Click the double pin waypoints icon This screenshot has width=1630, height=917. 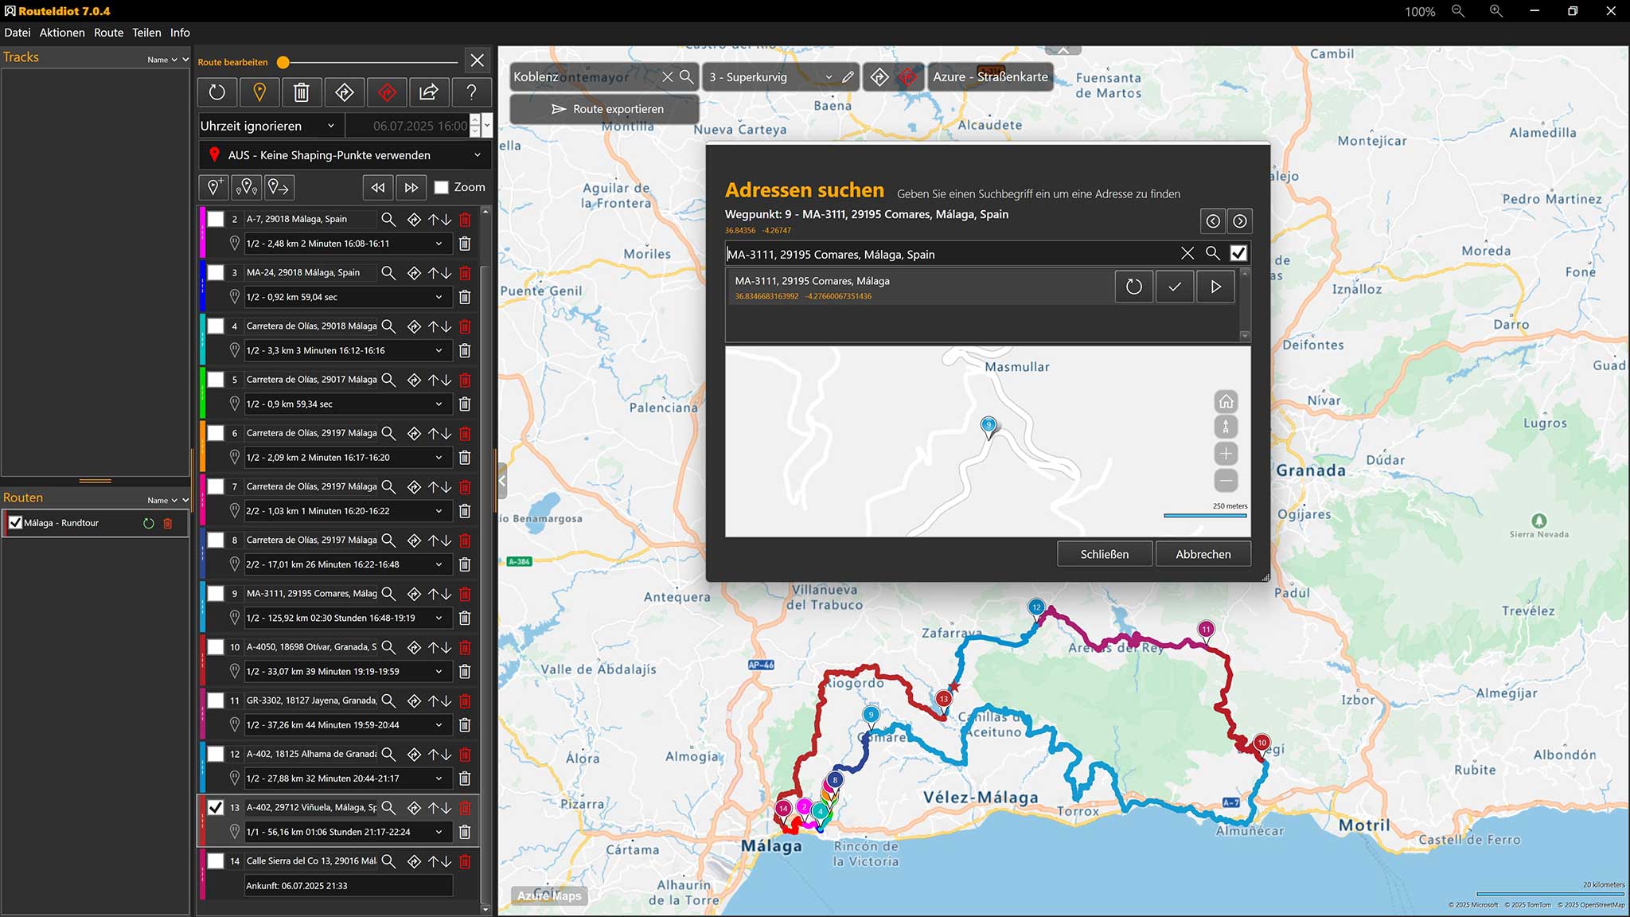[247, 187]
